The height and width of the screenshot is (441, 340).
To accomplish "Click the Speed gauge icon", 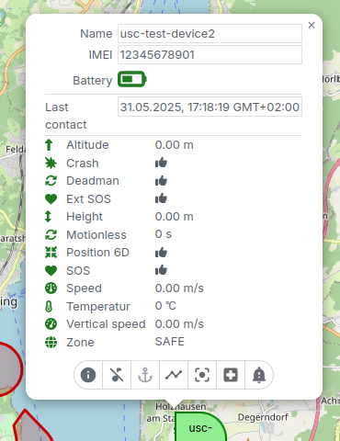I will coord(51,288).
